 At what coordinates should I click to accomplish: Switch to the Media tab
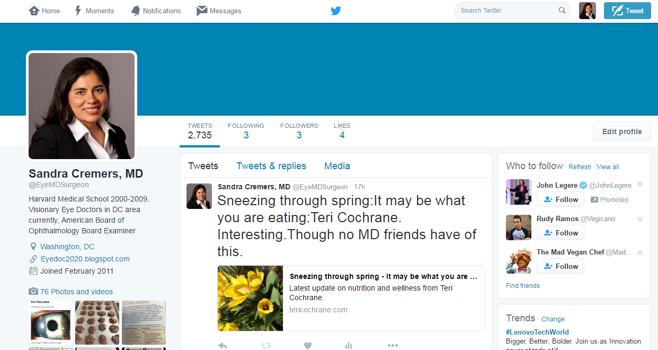(337, 166)
